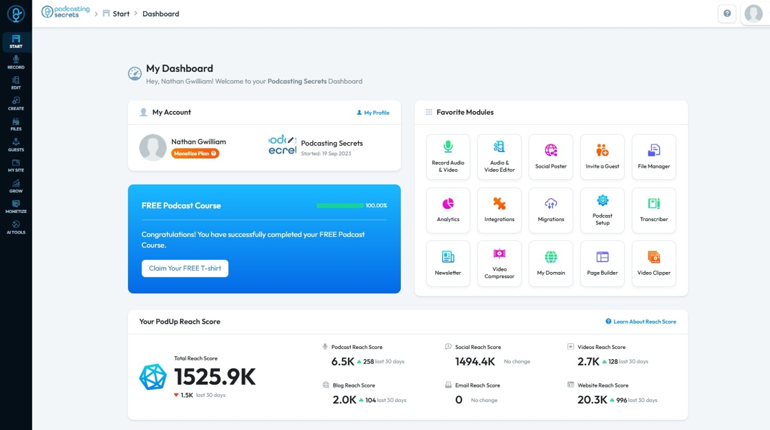Click the FREE Podcast Course progress bar
The height and width of the screenshot is (430, 770).
click(340, 205)
